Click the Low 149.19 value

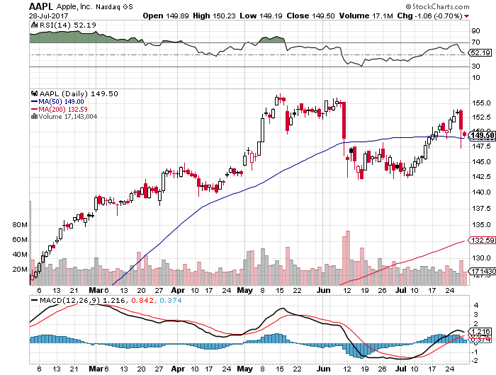pyautogui.click(x=261, y=16)
